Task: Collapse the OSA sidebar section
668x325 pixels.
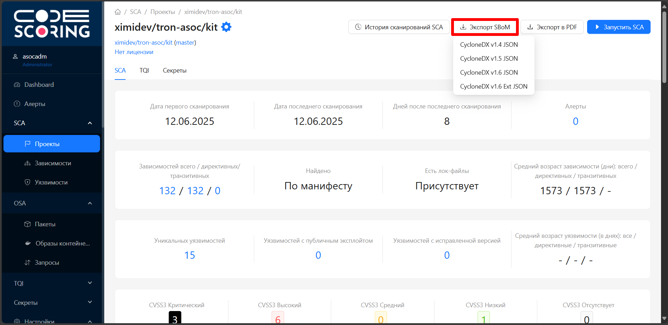Action: tap(90, 203)
